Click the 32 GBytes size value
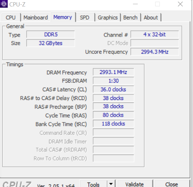Viewport: 193px width, 187px height. (51, 43)
